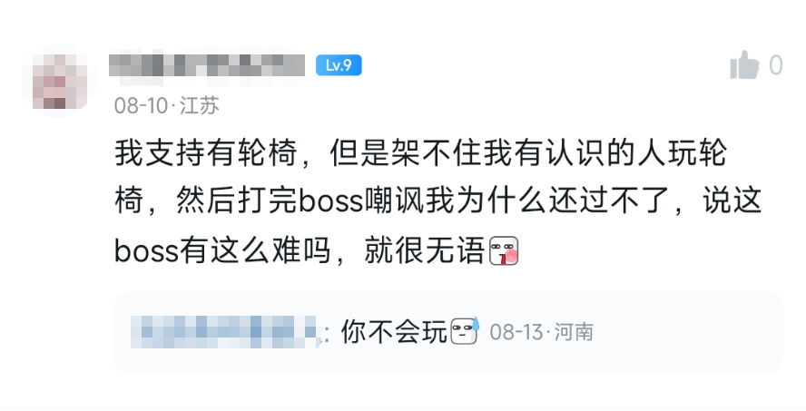
Task: Click the like count showing 0
Action: point(776,65)
